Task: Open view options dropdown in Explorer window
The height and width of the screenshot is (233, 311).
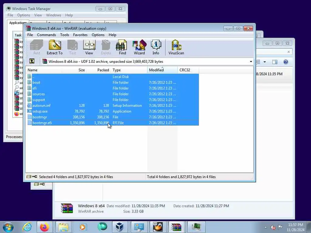Action: [x=265, y=62]
